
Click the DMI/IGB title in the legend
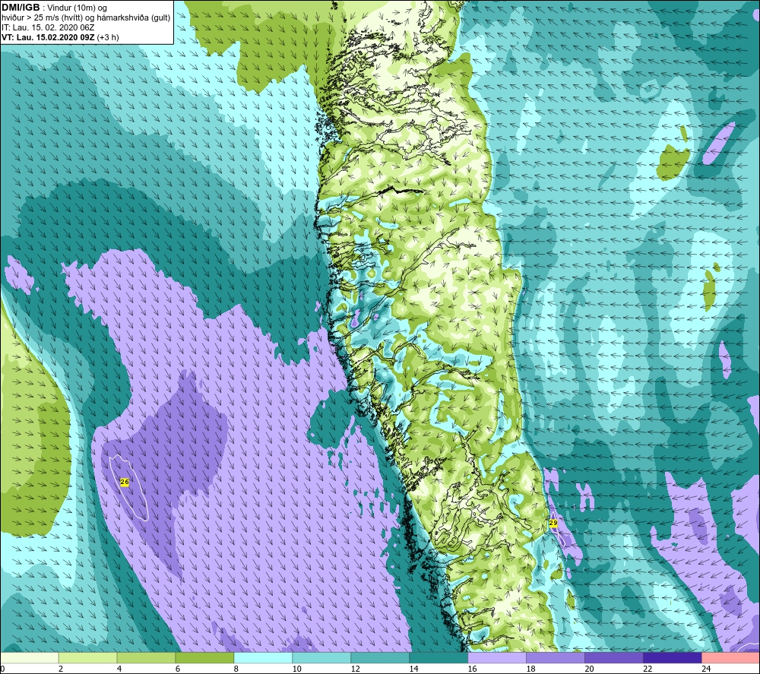pos(21,8)
